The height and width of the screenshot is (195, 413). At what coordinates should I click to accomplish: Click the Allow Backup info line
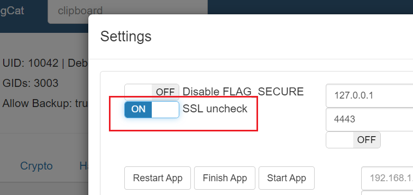45,103
